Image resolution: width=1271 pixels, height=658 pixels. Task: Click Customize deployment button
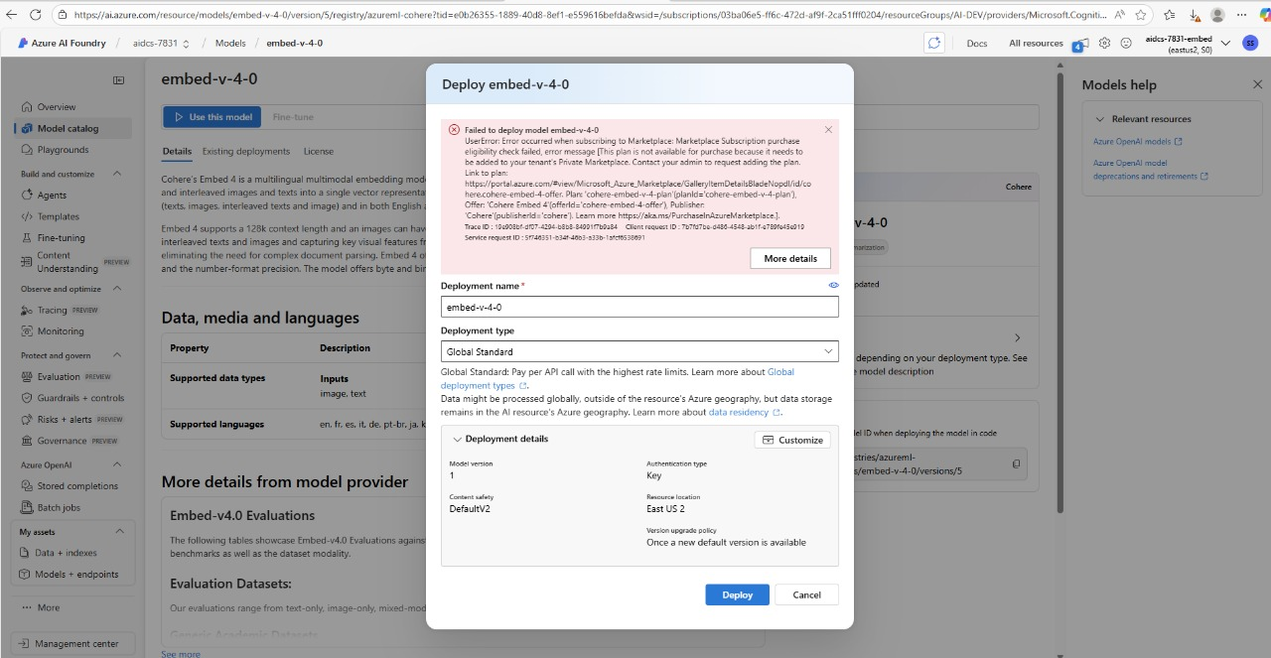[791, 440]
